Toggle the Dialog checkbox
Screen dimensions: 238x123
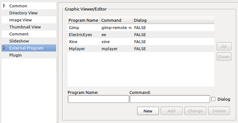click(213, 99)
